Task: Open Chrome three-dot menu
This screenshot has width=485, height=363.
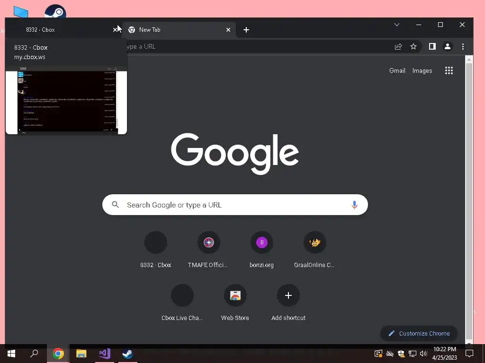Action: 463,47
